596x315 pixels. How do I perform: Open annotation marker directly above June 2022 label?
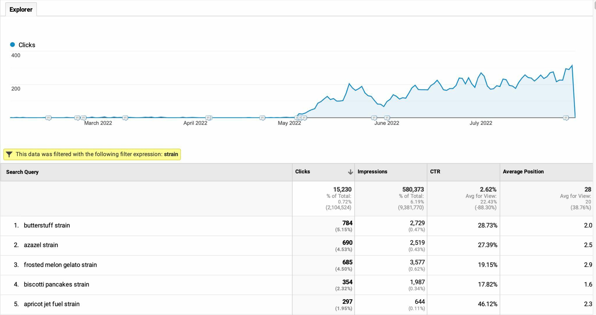[387, 118]
